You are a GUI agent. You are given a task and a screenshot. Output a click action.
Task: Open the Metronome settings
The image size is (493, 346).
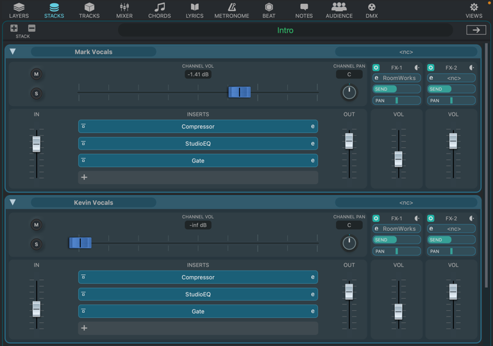point(231,10)
